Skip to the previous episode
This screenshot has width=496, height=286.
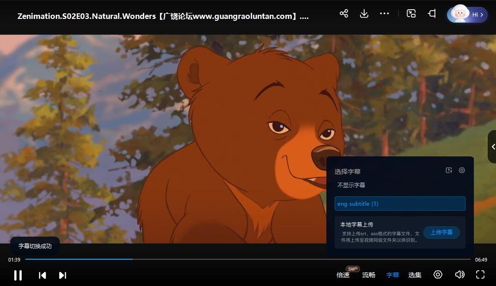[42, 275]
